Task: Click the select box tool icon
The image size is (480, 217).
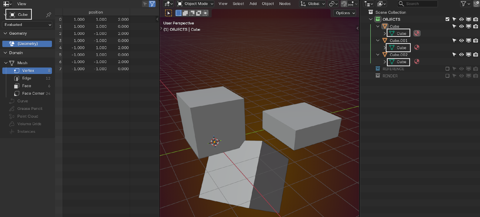Action: [x=169, y=13]
